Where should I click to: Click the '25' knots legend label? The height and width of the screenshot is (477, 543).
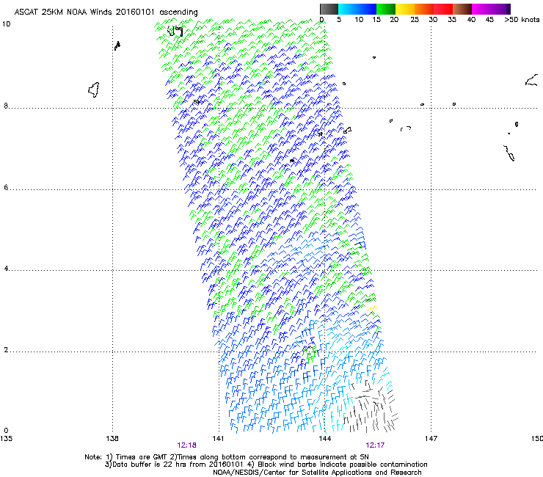click(415, 20)
